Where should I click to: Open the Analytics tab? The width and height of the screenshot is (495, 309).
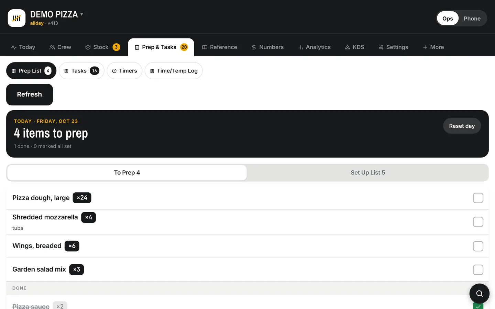pyautogui.click(x=314, y=47)
